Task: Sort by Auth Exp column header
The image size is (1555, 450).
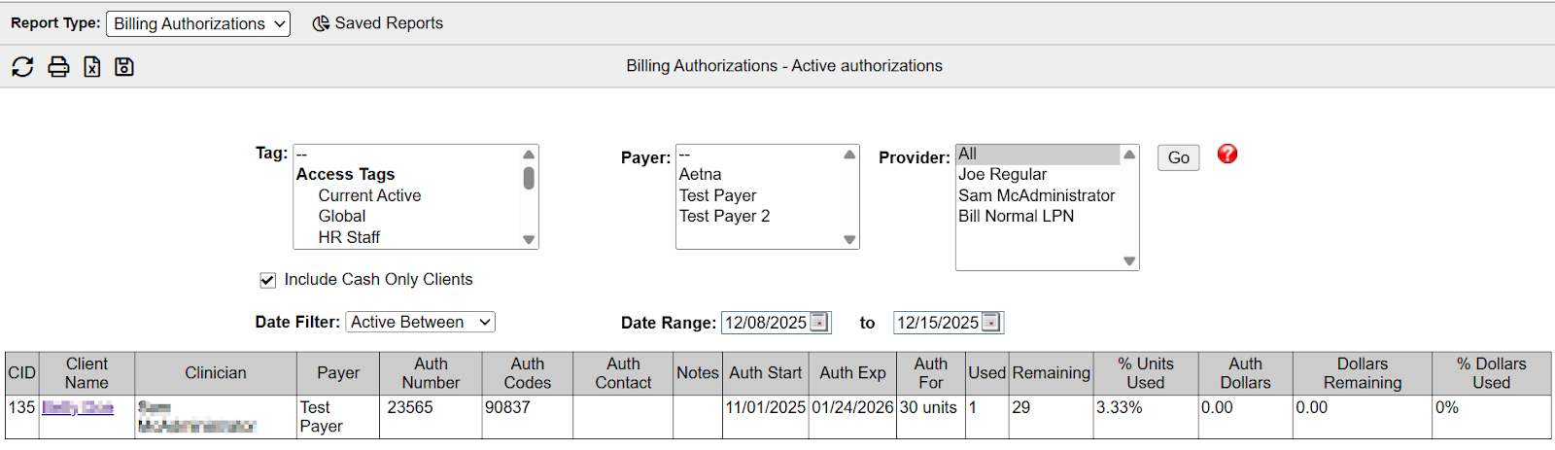Action: [852, 373]
